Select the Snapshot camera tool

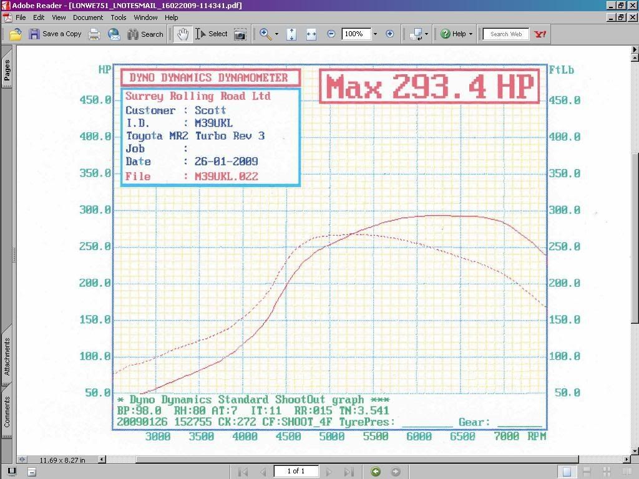[x=240, y=34]
